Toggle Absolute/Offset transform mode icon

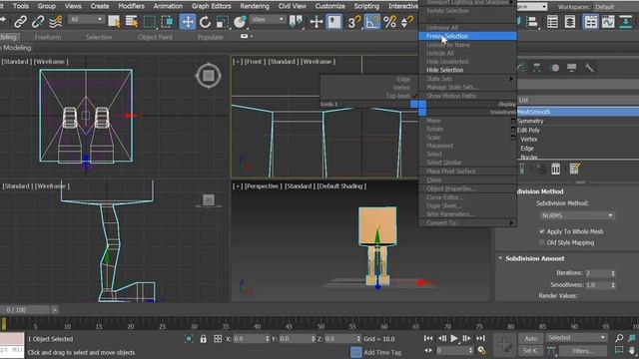coord(218,339)
